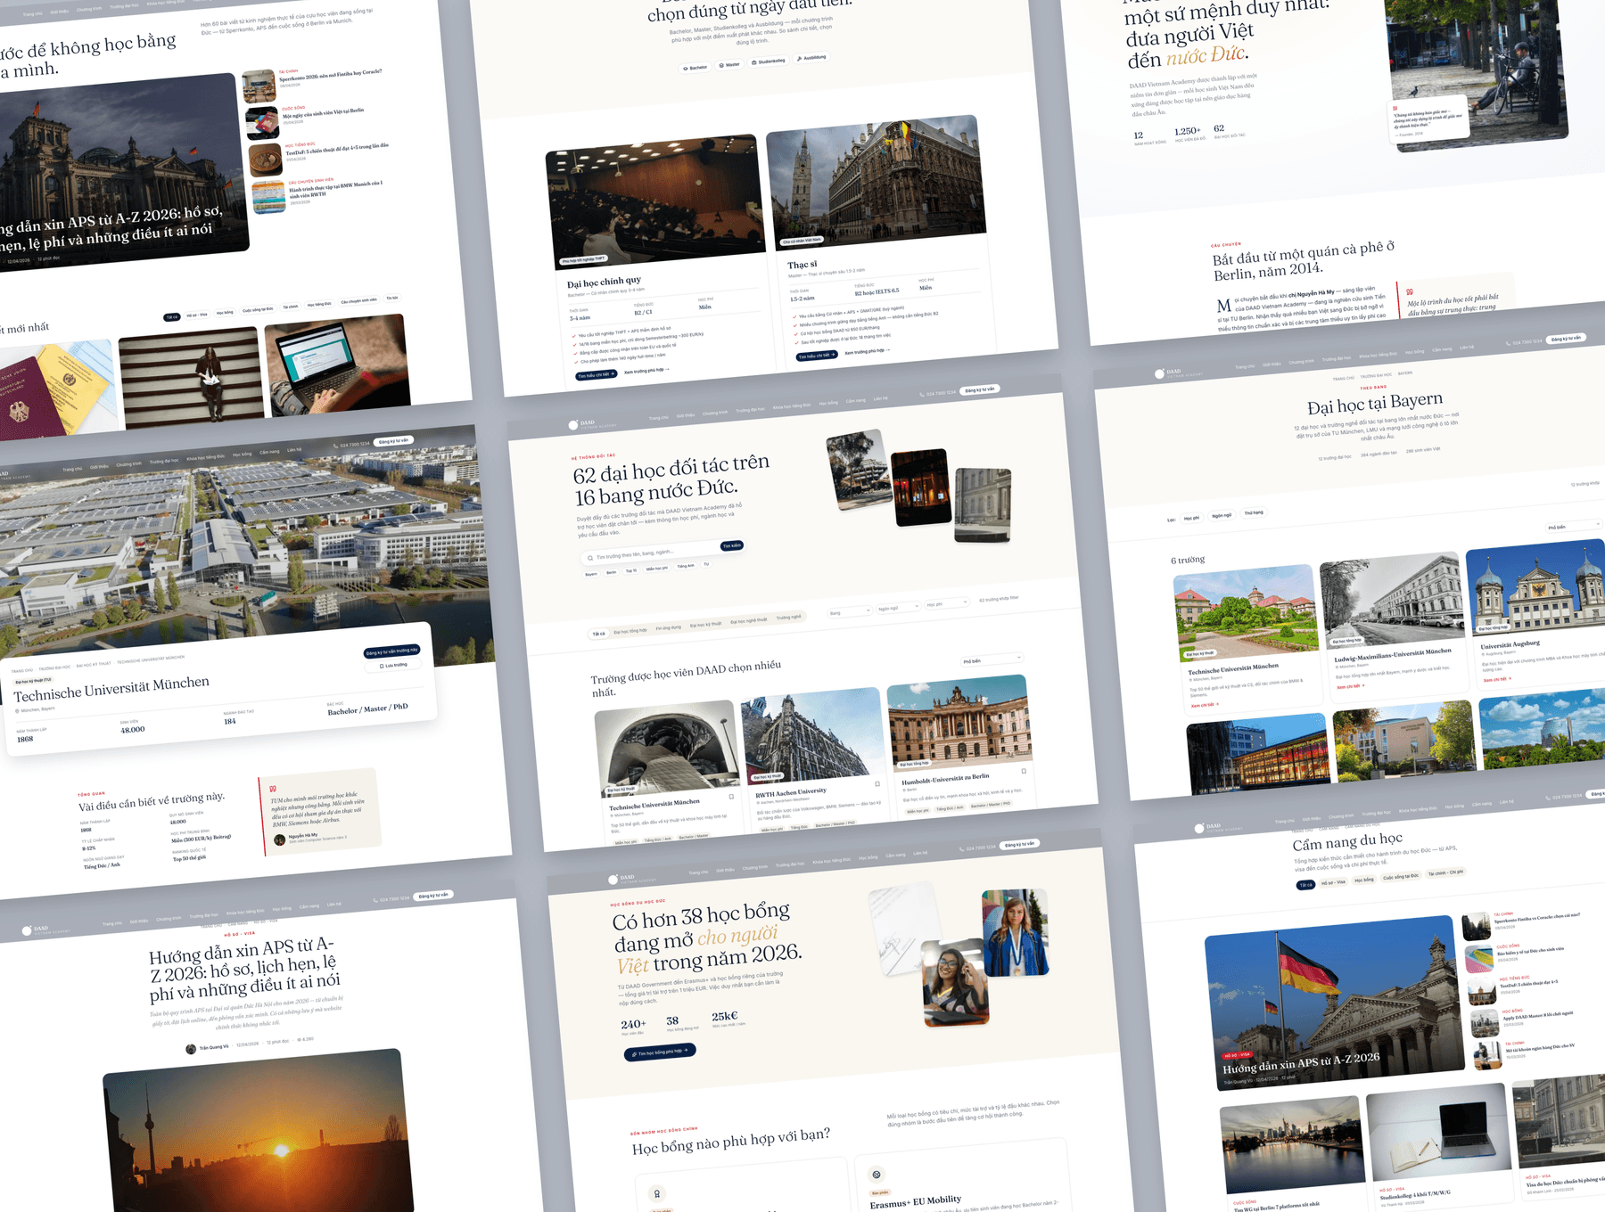Select Cuộc sống tại Đức tab on Cẩm nang du học page
The width and height of the screenshot is (1605, 1212).
point(1401,876)
